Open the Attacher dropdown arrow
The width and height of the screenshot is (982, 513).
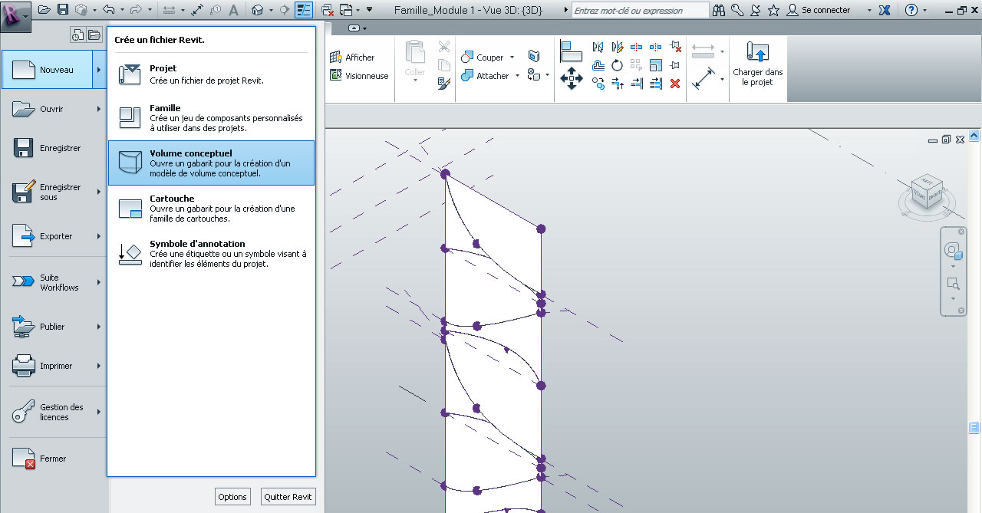pos(517,76)
